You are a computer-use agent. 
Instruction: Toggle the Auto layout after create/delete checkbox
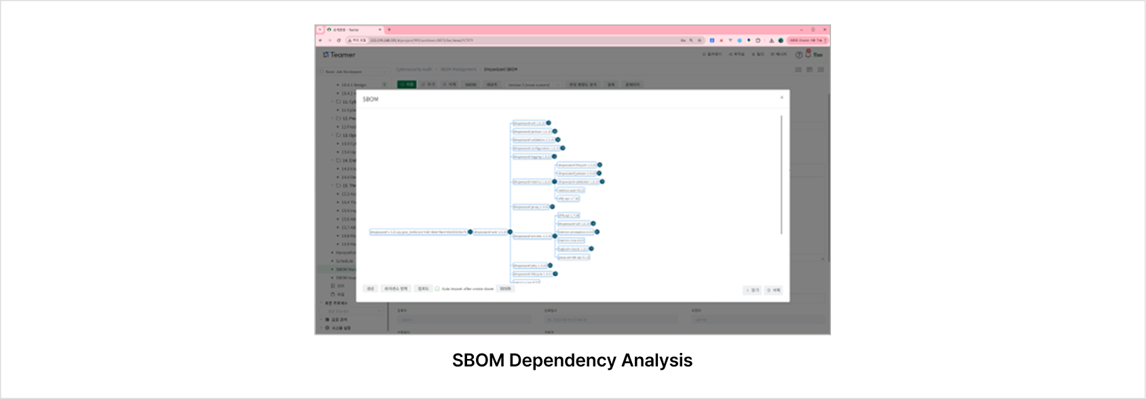tap(437, 289)
